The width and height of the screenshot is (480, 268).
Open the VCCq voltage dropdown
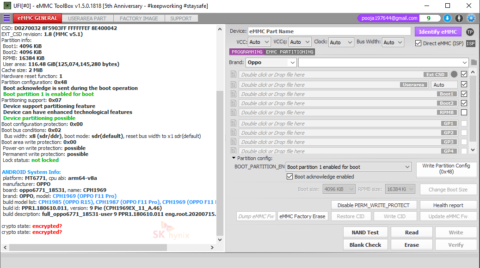pos(300,42)
